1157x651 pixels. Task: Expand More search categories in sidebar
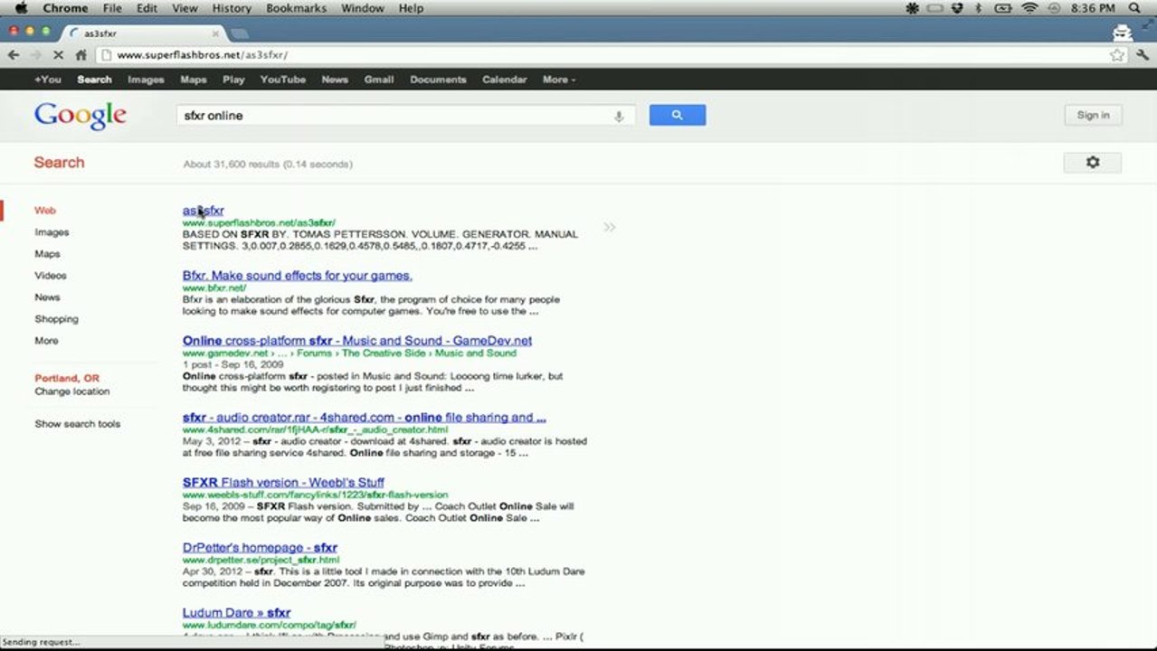(46, 341)
